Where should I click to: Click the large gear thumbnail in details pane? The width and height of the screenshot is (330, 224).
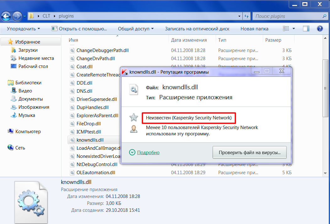[x=31, y=203]
